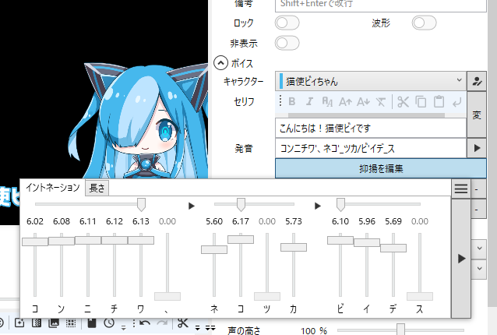The image size is (497, 335).
Task: Open the timeline toolbar overflow arrow
Action: pyautogui.click(x=123, y=328)
